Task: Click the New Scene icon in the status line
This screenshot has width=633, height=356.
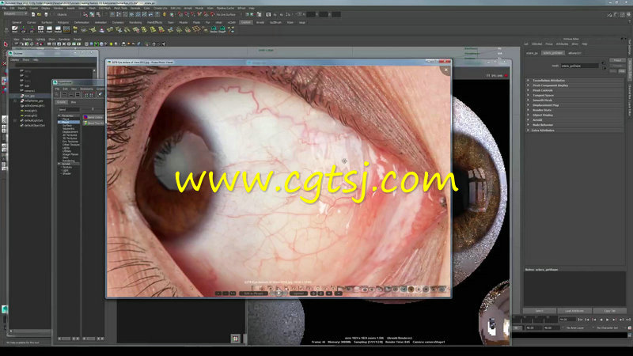Action: click(x=33, y=14)
